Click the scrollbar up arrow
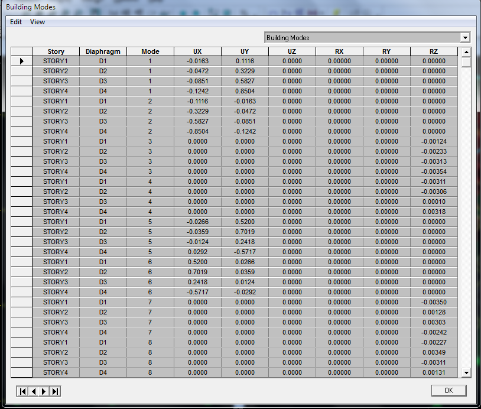This screenshot has height=409, width=481. coord(466,52)
